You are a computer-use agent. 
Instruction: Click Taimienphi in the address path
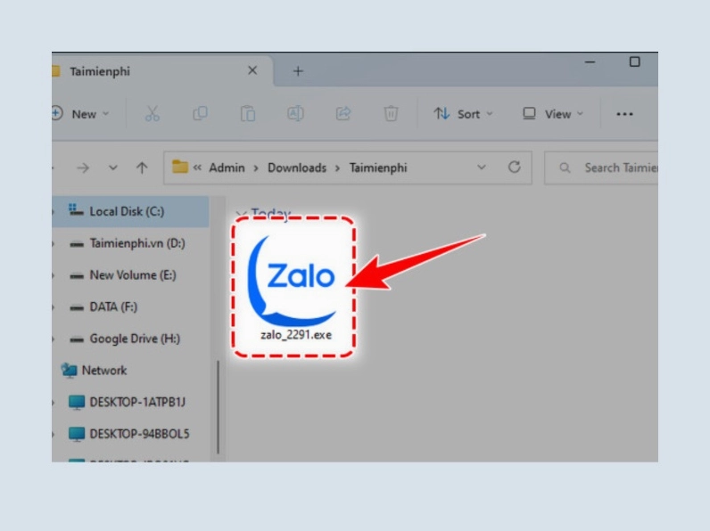pos(378,167)
